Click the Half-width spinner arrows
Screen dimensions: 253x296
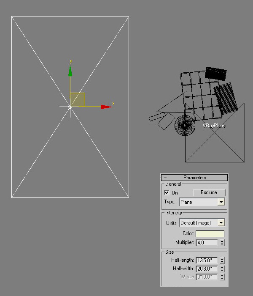point(222,269)
